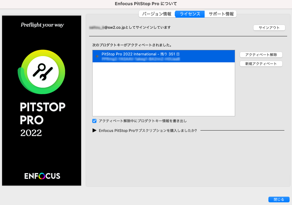Viewport: 292px width, 205px height.
Task: Click the サインアウト button
Action: coord(269,28)
